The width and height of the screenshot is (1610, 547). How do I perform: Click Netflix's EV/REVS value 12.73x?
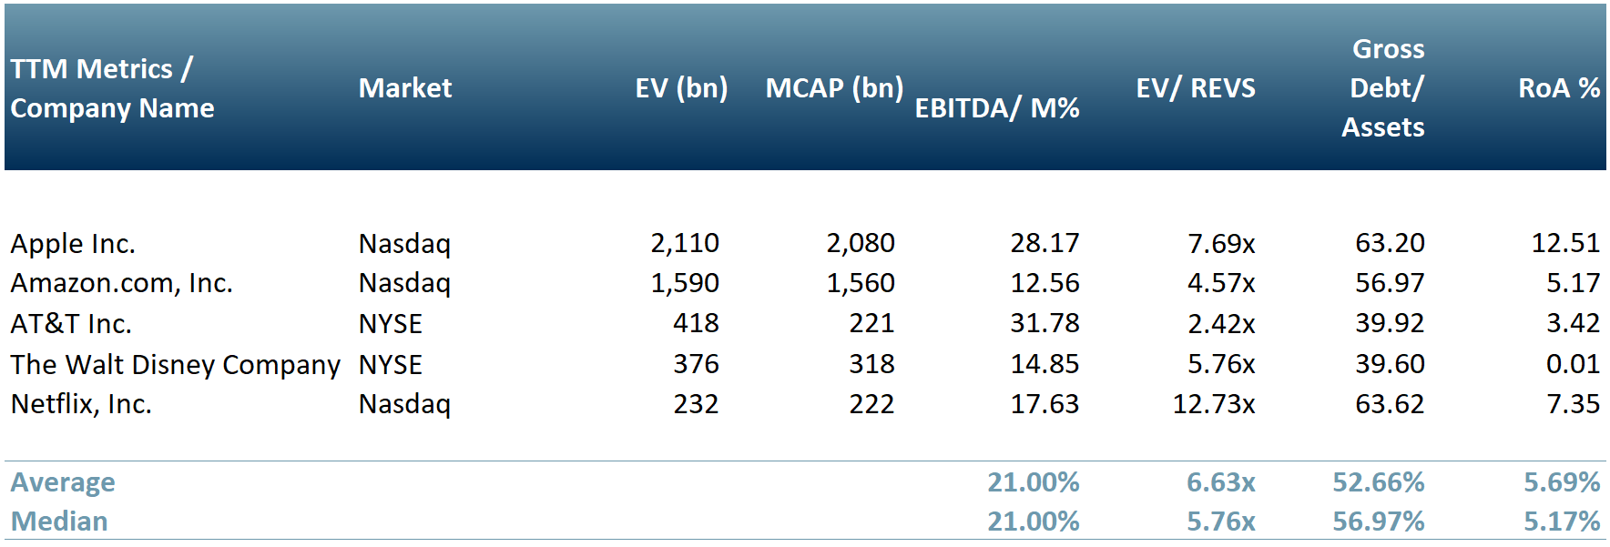[x=1213, y=404]
